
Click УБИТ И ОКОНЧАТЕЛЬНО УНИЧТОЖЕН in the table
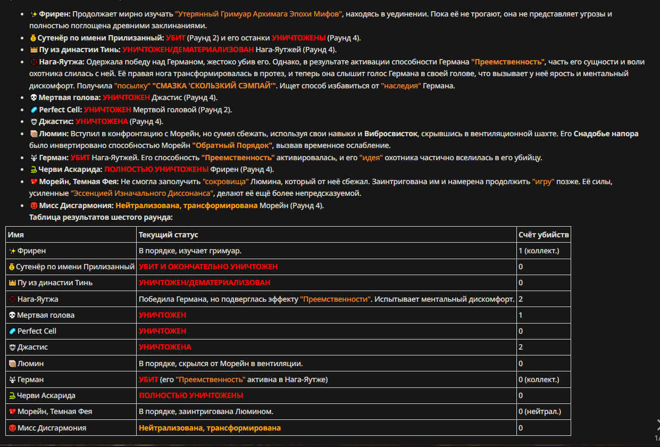208,267
